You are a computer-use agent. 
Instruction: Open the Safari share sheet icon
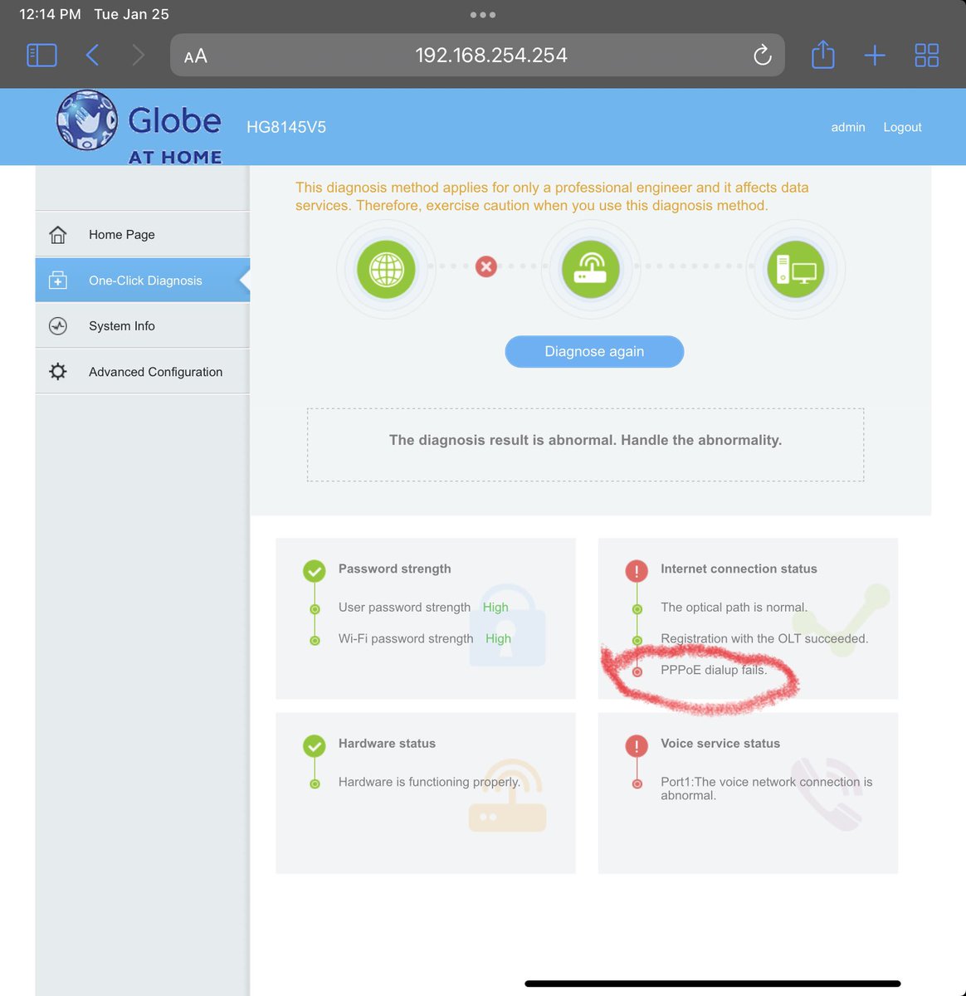822,55
